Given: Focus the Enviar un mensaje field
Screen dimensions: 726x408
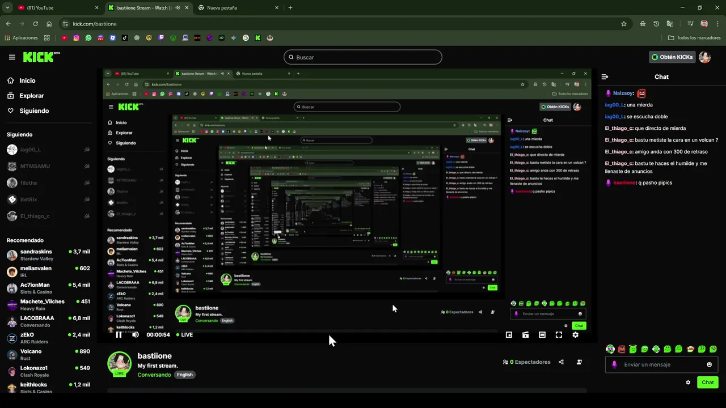Looking at the screenshot, I should (661, 364).
